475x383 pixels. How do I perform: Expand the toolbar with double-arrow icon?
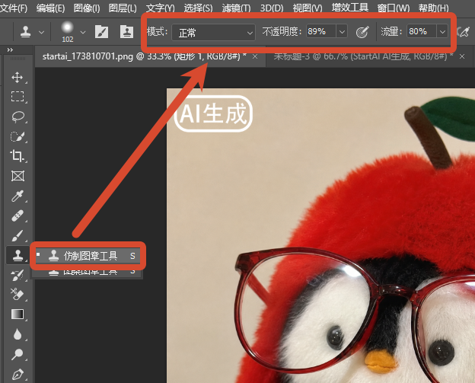[x=10, y=50]
